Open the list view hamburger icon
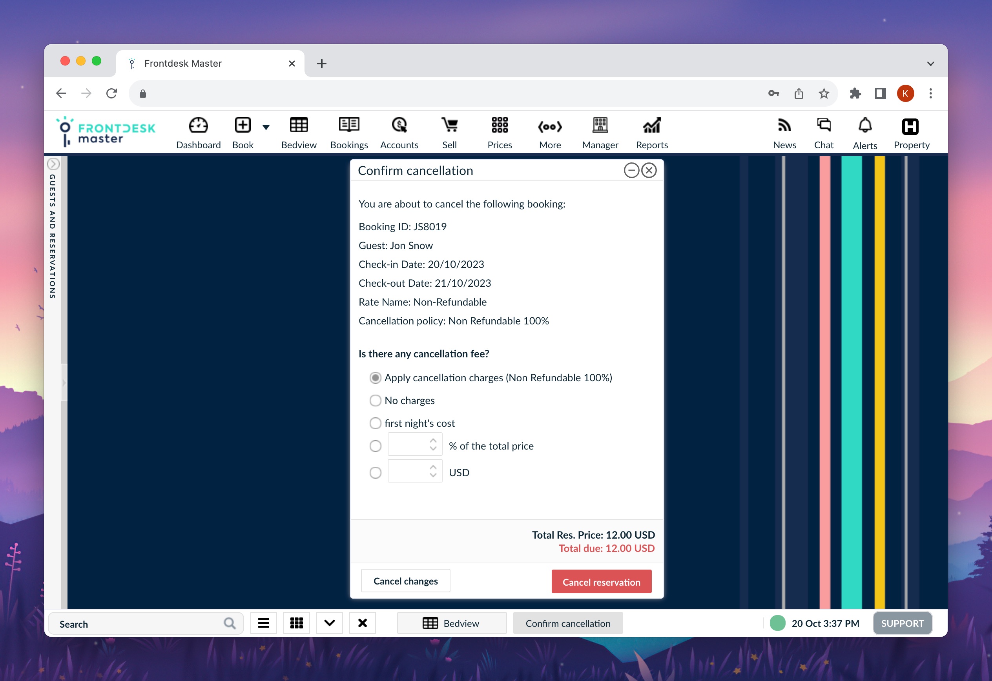 [263, 623]
